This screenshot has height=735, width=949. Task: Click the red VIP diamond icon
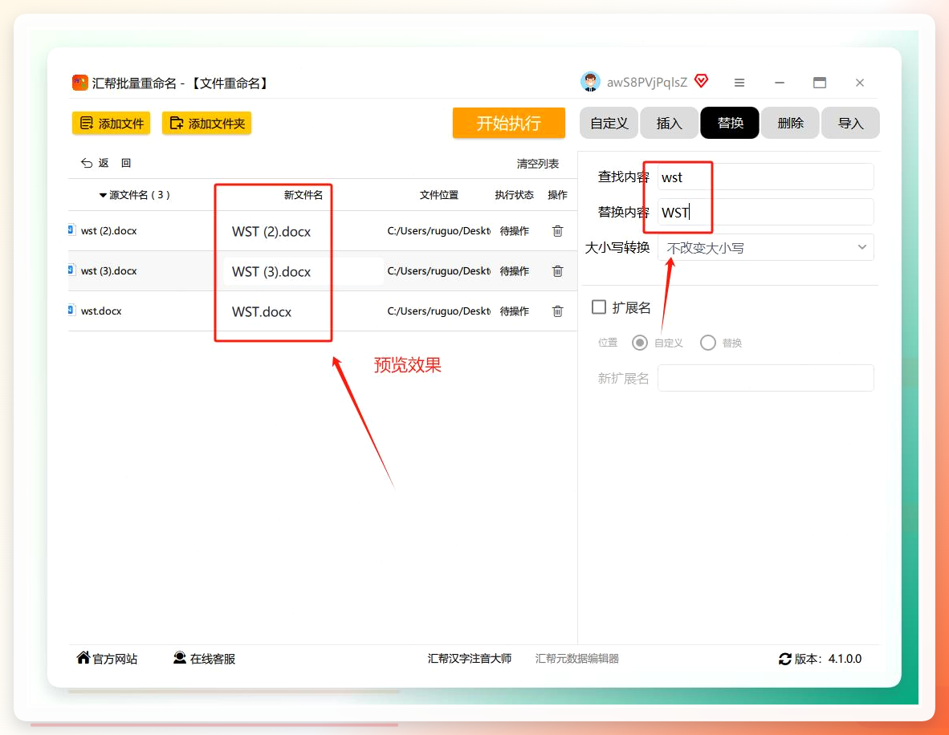click(701, 81)
